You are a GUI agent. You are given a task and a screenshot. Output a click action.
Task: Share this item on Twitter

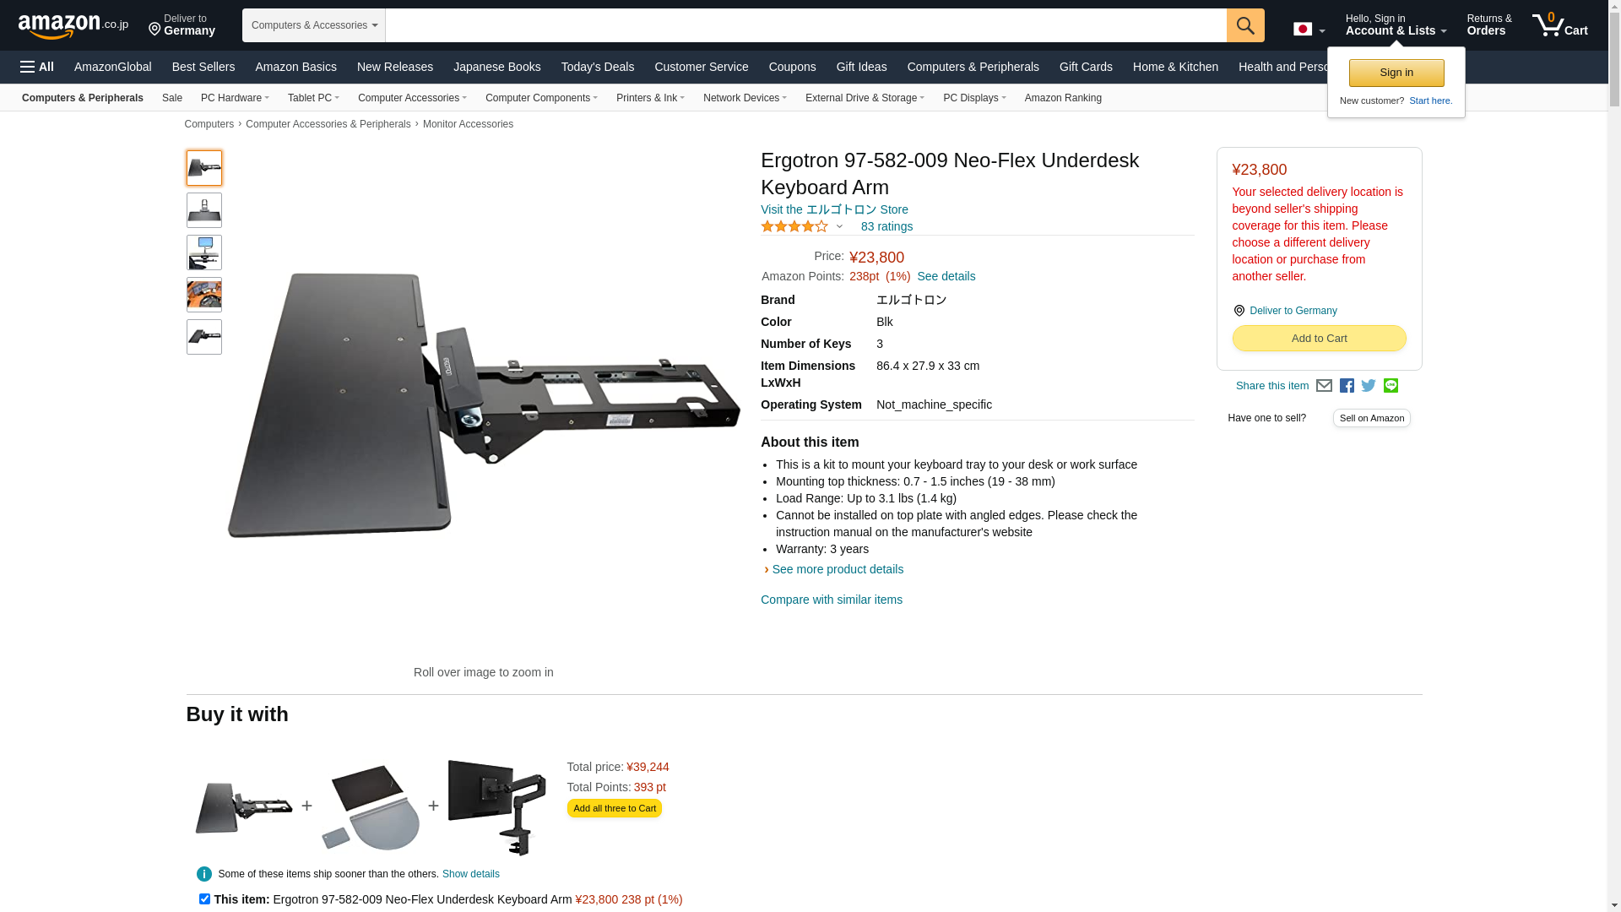tap(1369, 386)
